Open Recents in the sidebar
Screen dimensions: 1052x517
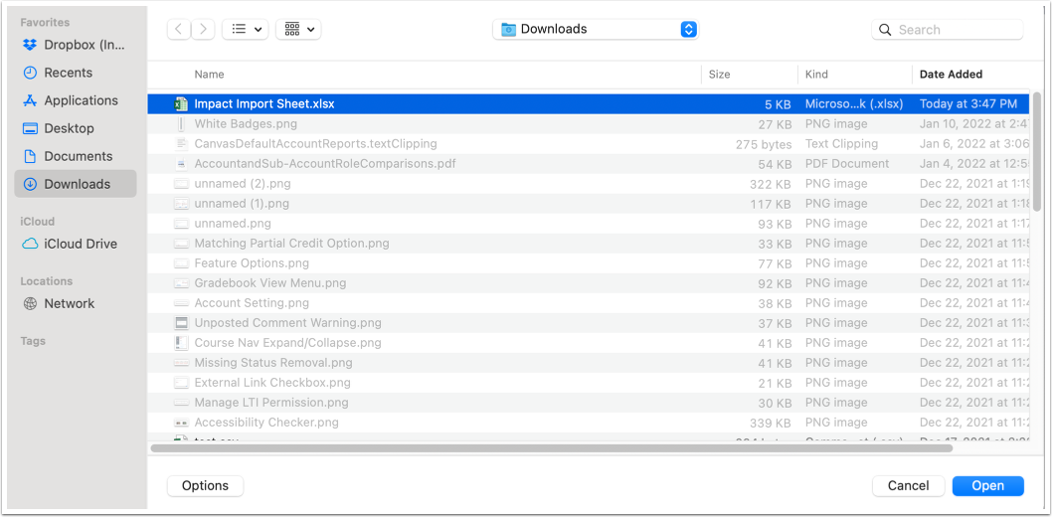[76, 73]
